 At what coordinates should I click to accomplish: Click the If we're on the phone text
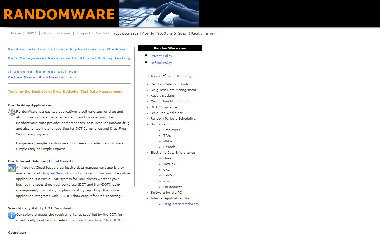[43, 71]
